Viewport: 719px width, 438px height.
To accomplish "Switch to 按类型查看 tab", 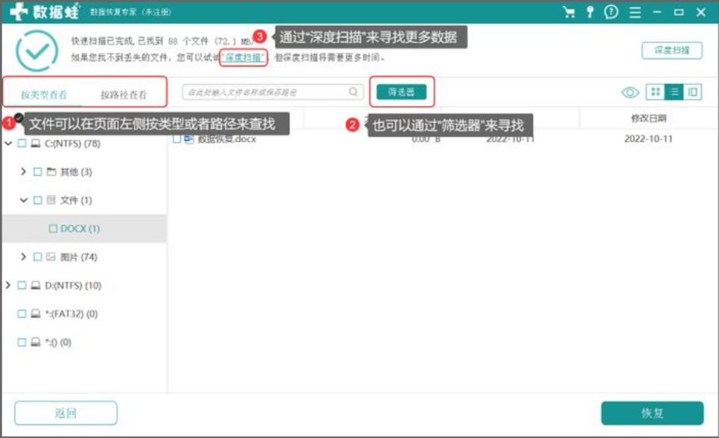I will click(x=44, y=95).
